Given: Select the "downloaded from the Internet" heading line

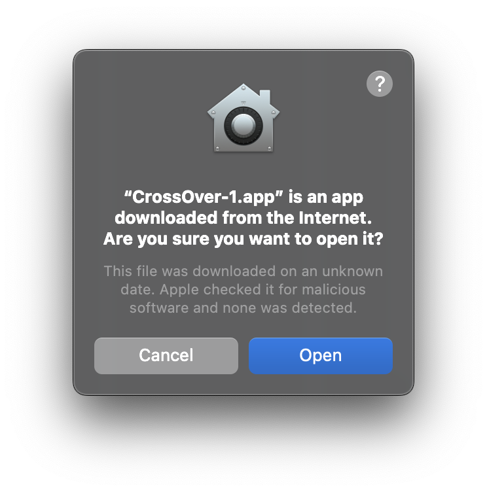Looking at the screenshot, I should pyautogui.click(x=243, y=218).
